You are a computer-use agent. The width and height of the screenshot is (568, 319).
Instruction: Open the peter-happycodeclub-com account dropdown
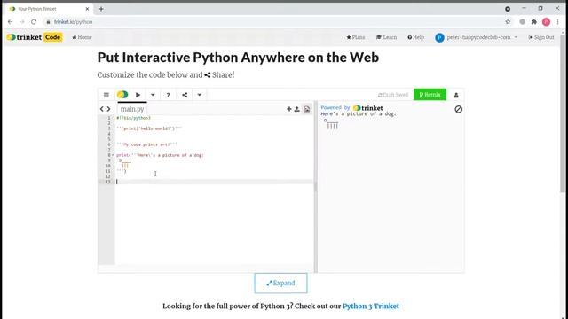pos(477,37)
